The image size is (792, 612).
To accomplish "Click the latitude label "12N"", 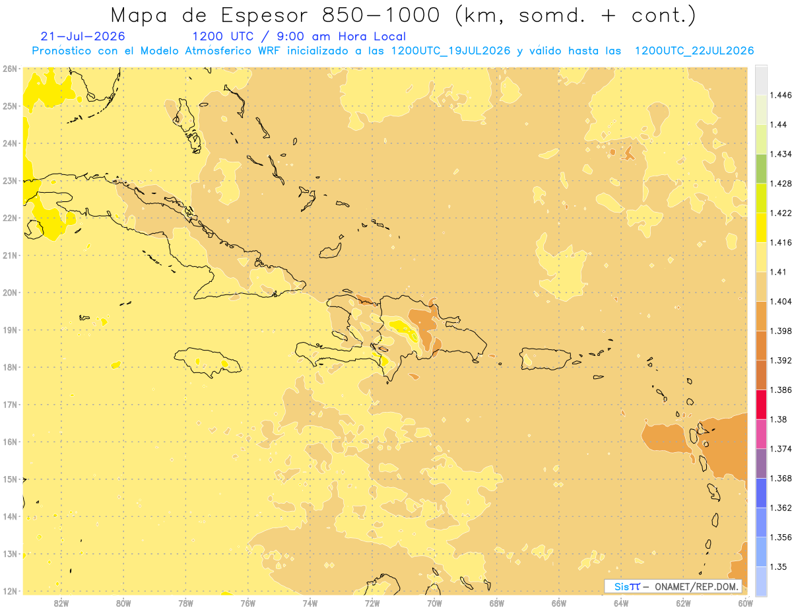I will pos(10,591).
